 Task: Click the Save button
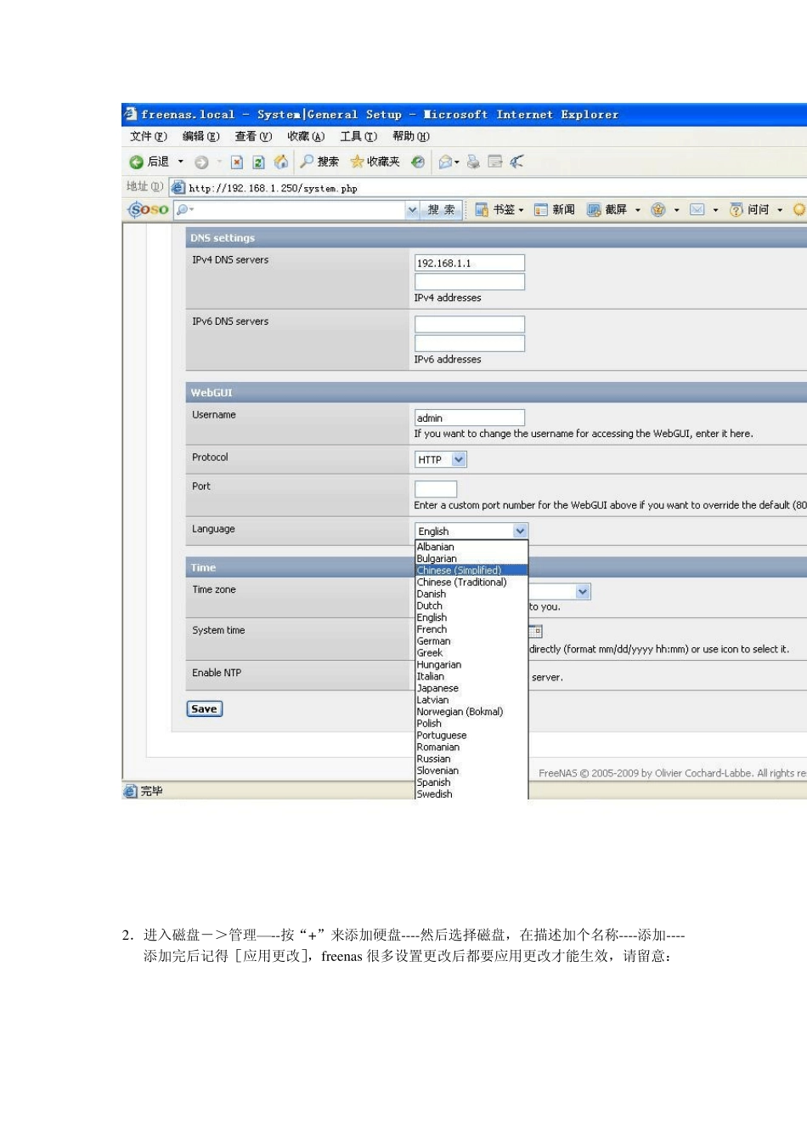pos(205,708)
